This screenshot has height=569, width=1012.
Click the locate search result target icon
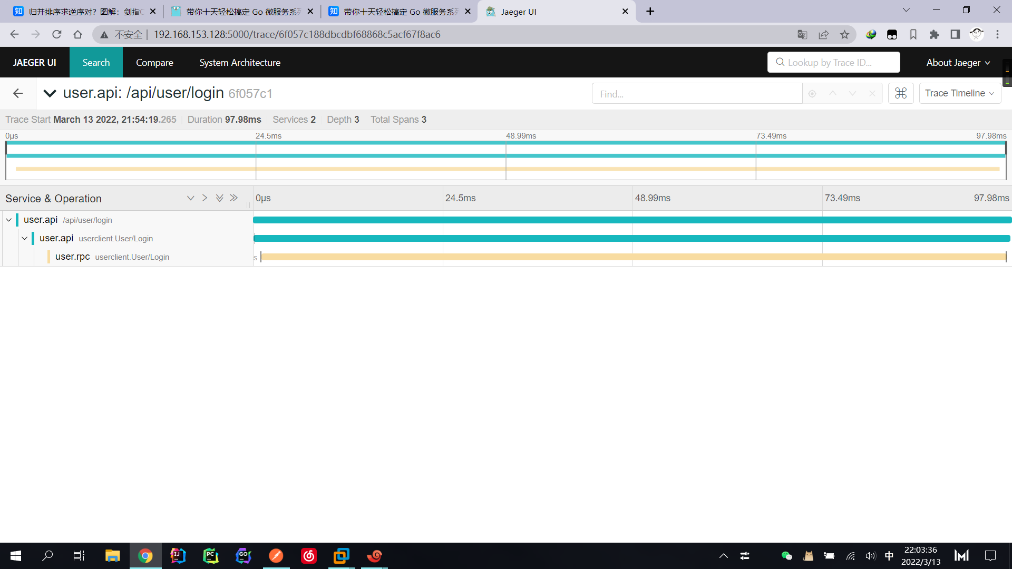(812, 94)
